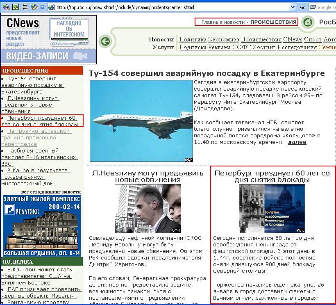This screenshot has height=305, width=336.
Task: Click the Leningrad blockade story thumbnail
Action: tap(272, 208)
